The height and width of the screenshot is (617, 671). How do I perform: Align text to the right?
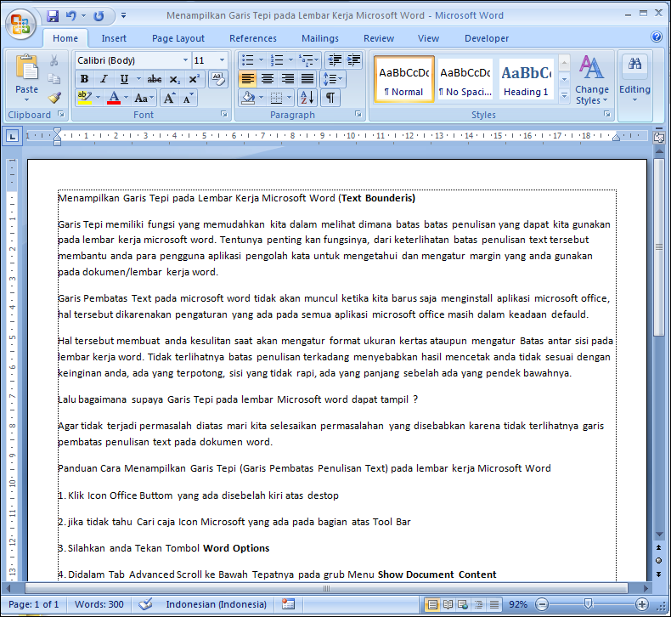(288, 79)
